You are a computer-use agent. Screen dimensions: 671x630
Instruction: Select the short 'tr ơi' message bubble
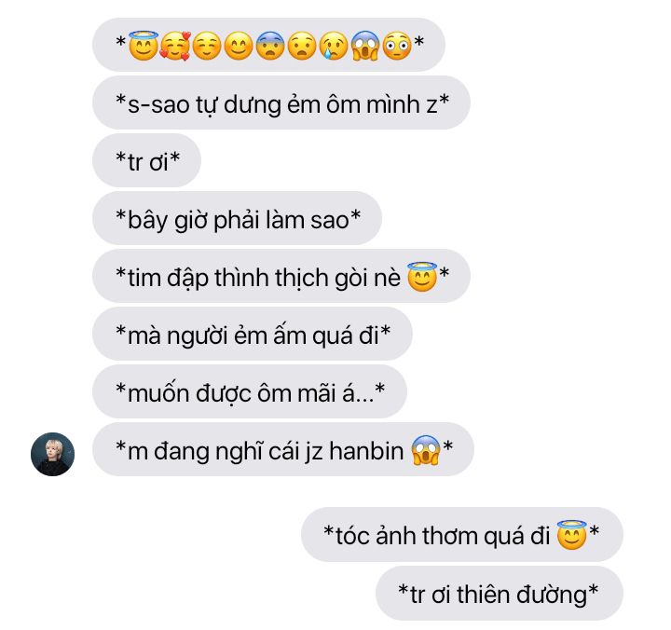147,160
